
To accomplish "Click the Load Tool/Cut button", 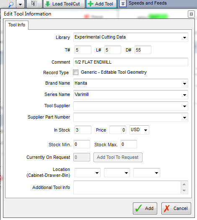I will click(x=64, y=4).
